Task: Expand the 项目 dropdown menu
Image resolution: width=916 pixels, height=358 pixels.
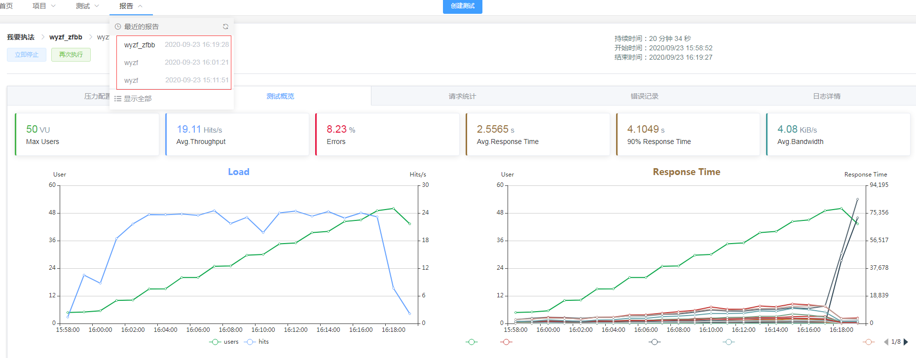Action: coord(44,6)
